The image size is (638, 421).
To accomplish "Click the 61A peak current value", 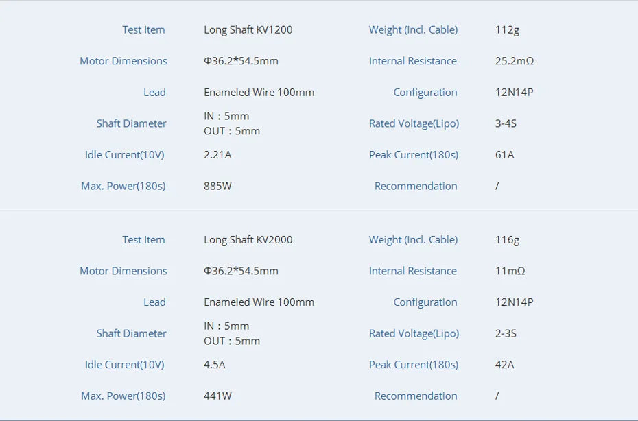I will pyautogui.click(x=504, y=155).
